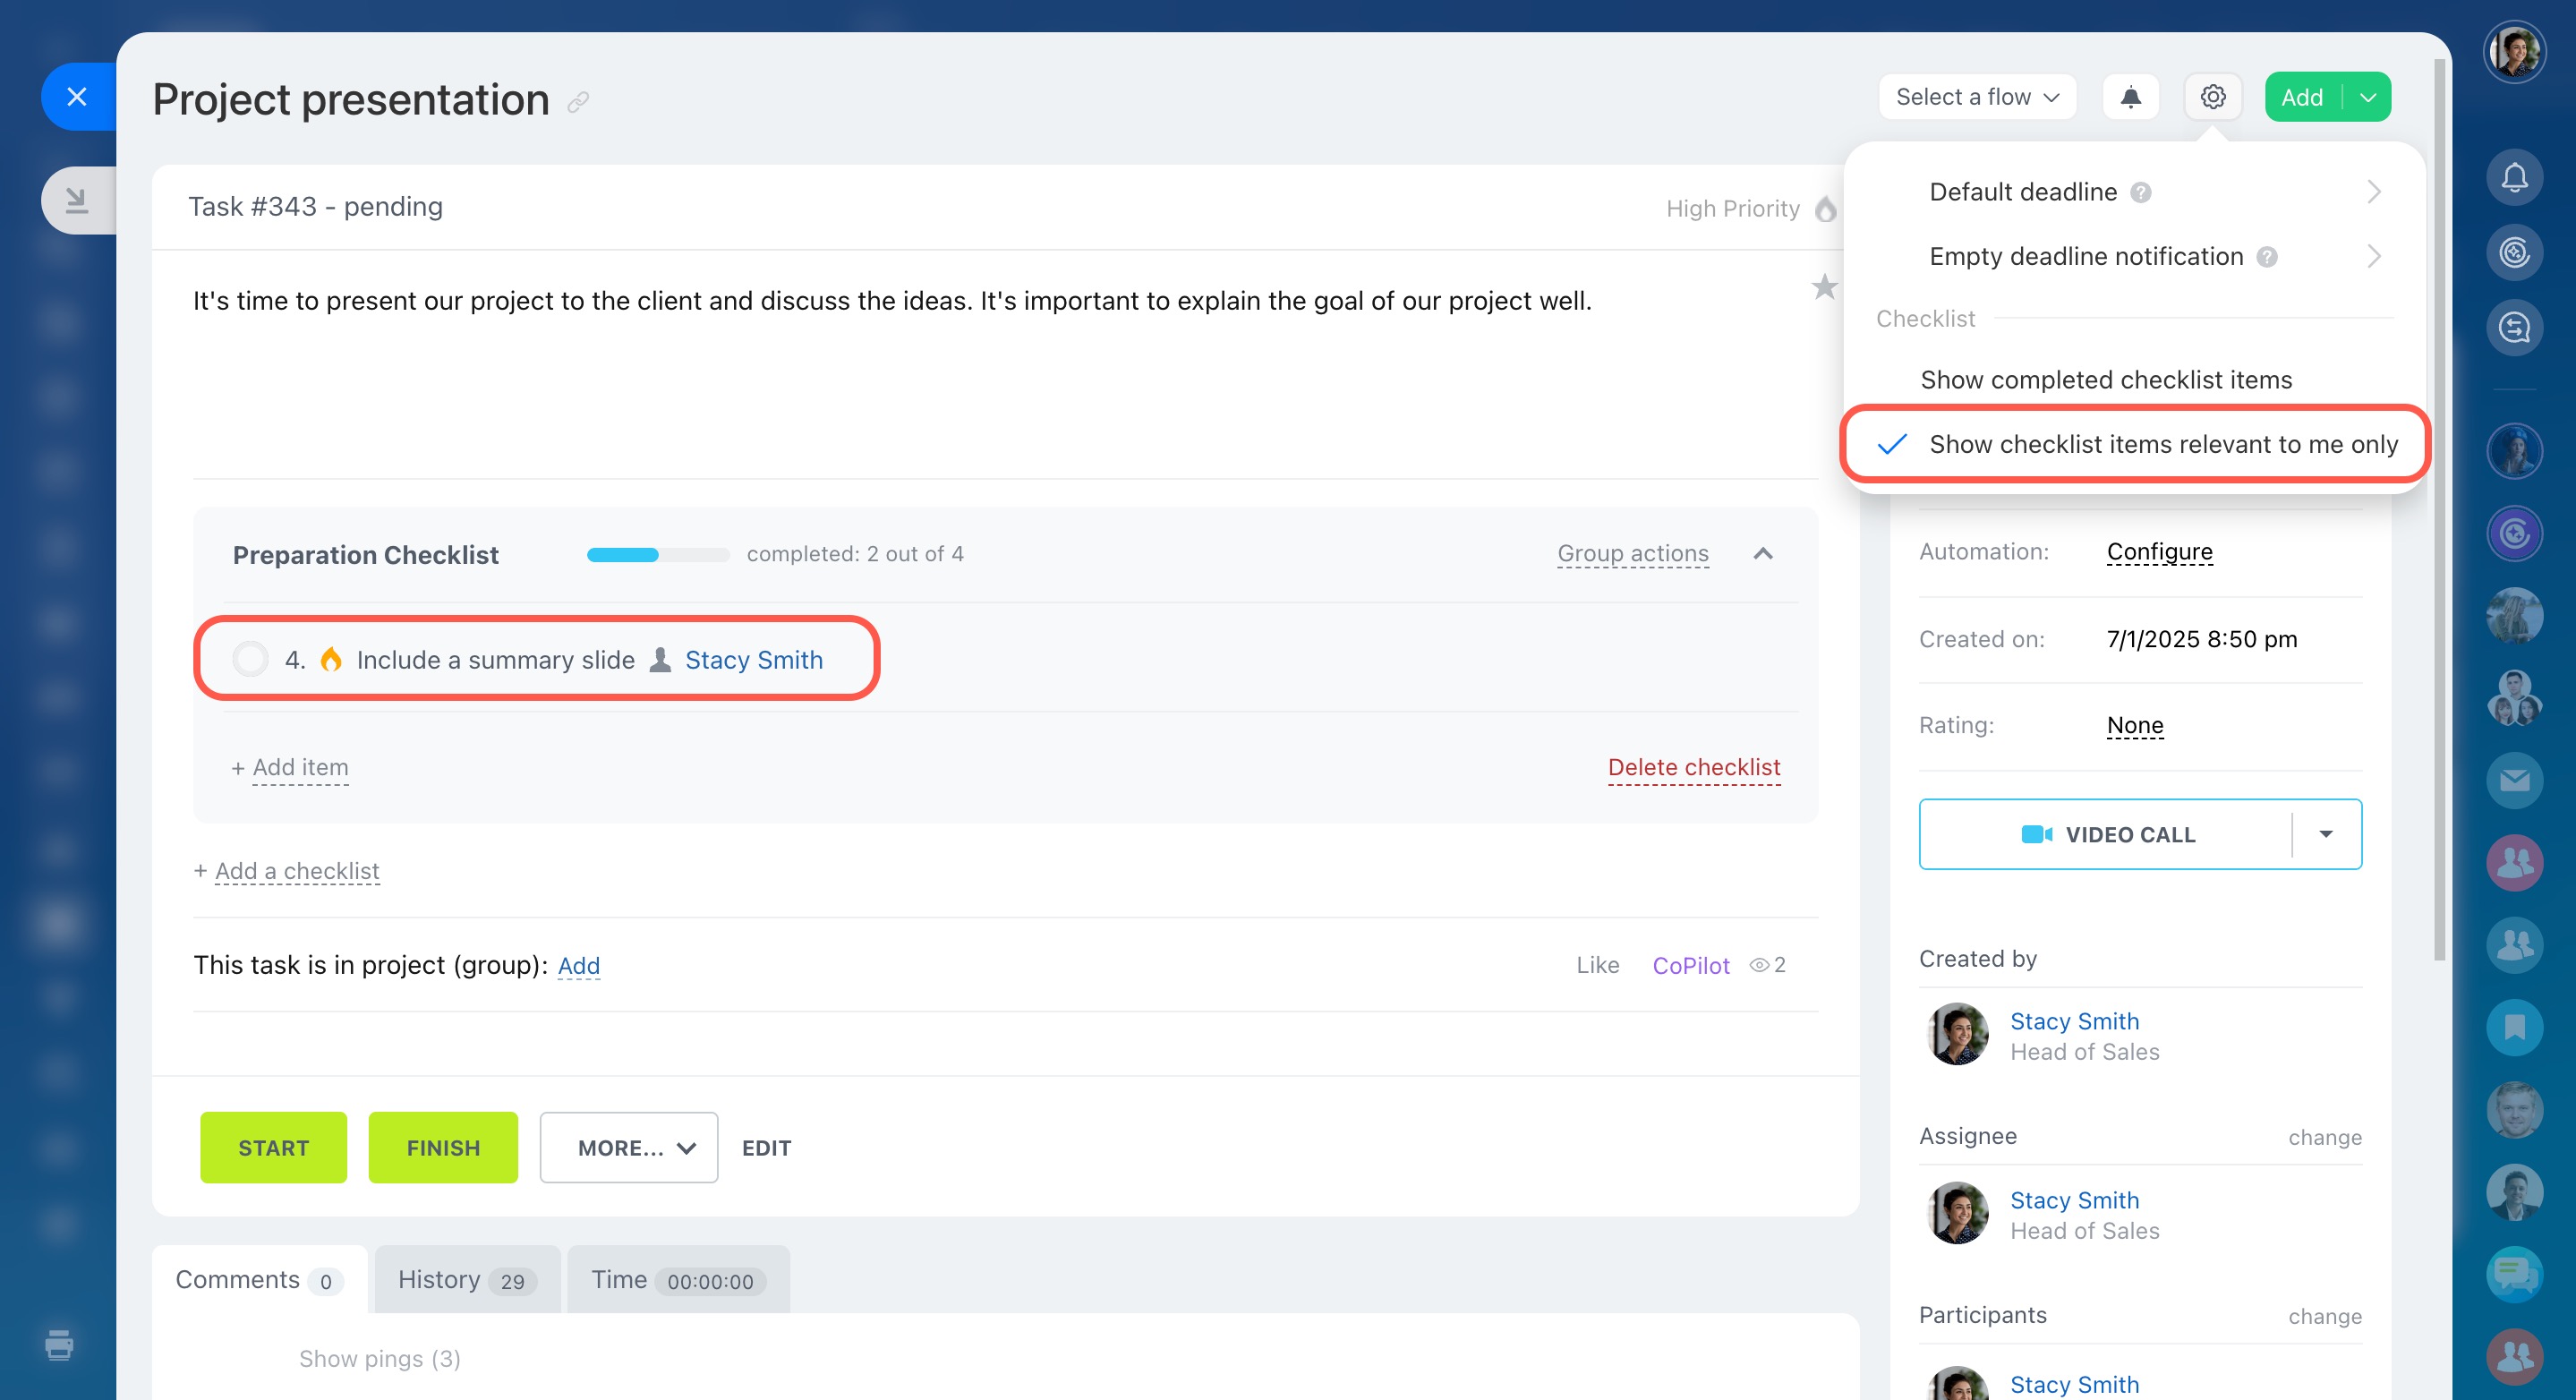This screenshot has width=2576, height=1400.
Task: Click the Delete checklist link
Action: click(1694, 767)
